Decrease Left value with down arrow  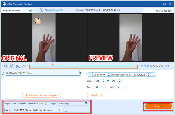pyautogui.click(x=125, y=88)
